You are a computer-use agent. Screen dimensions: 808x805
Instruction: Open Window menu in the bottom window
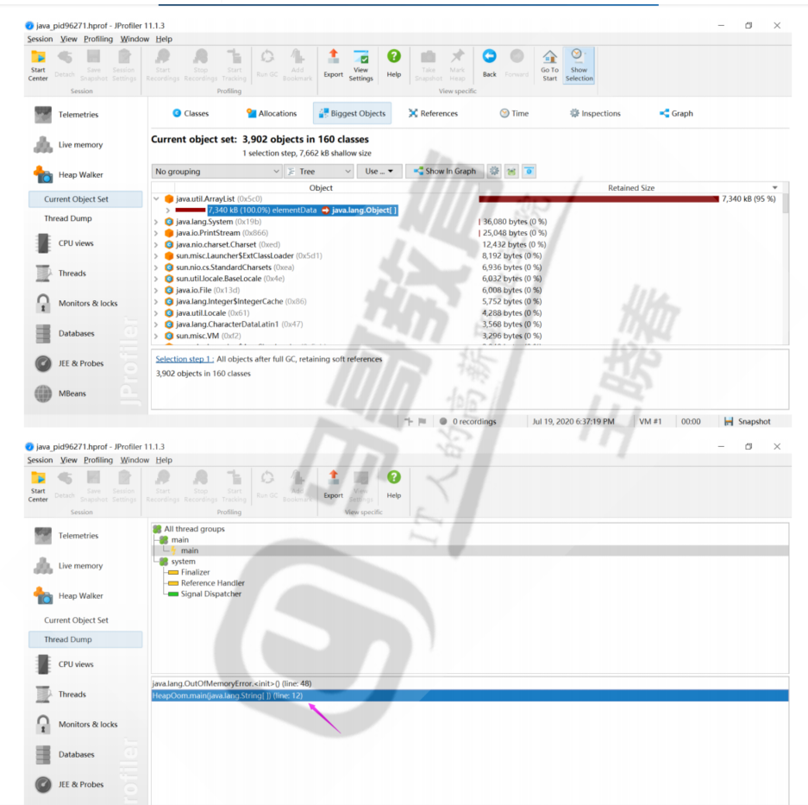tap(135, 460)
